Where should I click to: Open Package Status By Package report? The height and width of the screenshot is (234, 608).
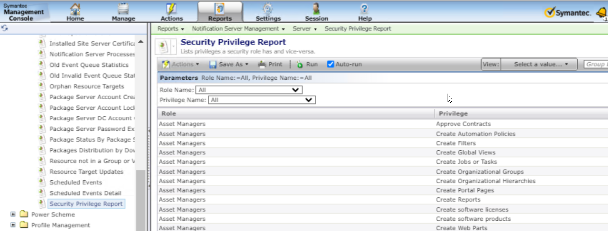tap(92, 139)
